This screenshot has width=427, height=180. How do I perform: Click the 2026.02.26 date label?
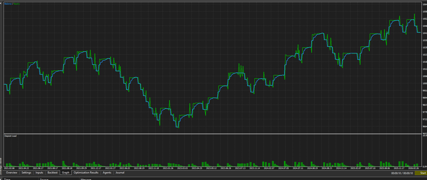pos(413,168)
